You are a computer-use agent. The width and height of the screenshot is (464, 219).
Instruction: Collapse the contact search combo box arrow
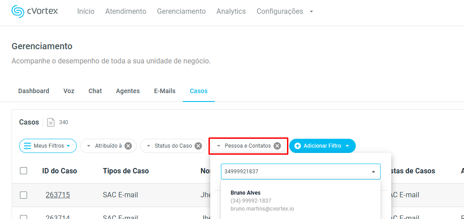(x=373, y=172)
